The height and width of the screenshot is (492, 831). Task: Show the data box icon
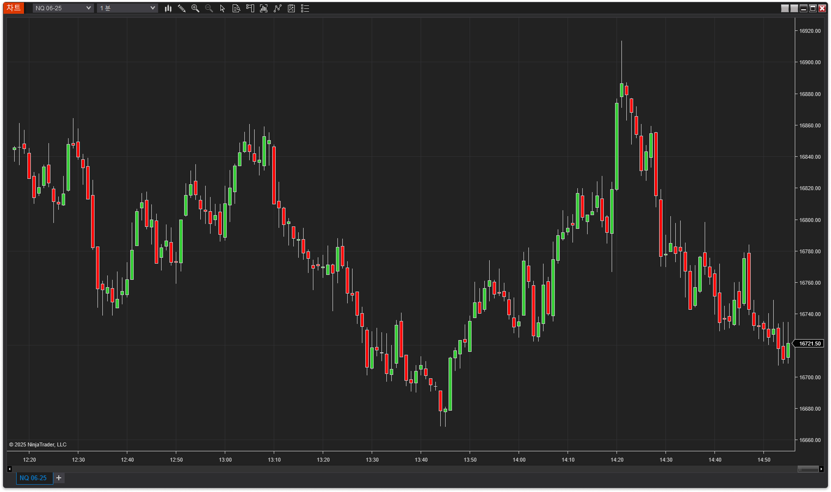coord(237,8)
